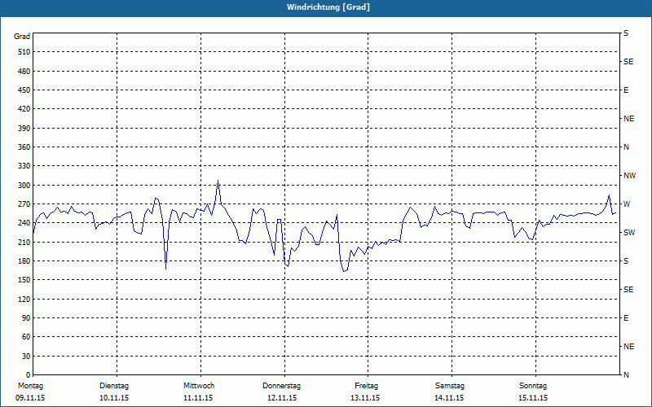Screen dimensions: 652x407
Task: Select the 30 y-axis value
Action: [26, 357]
